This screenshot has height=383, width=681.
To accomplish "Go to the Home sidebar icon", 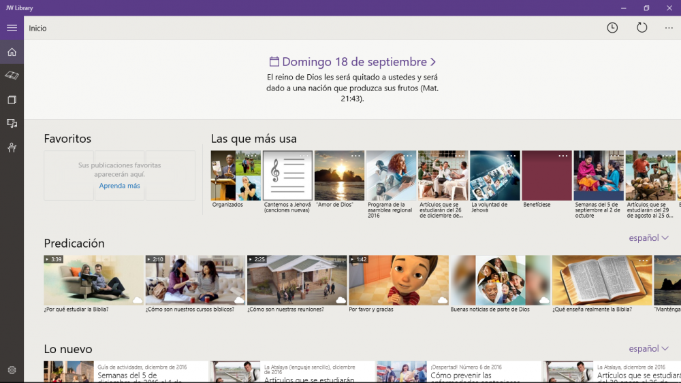I will [12, 52].
